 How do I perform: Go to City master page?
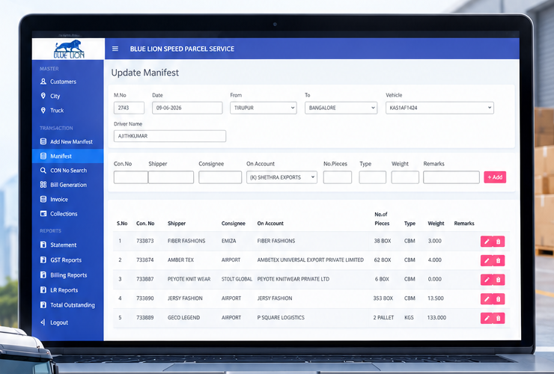coord(55,96)
